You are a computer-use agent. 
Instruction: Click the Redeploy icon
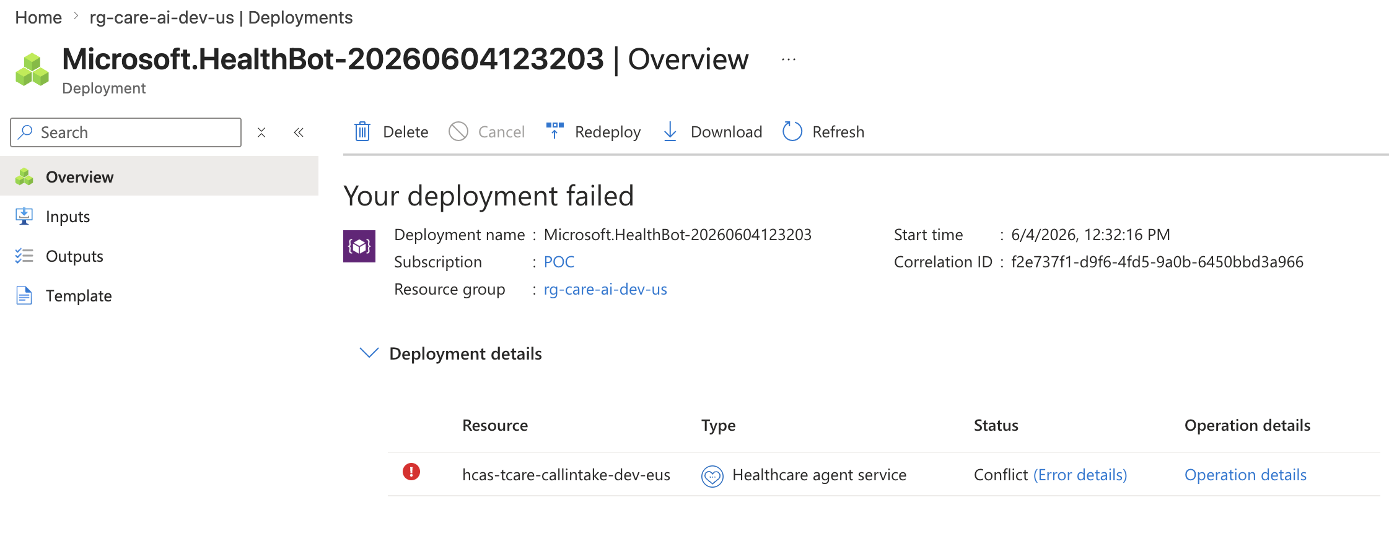pyautogui.click(x=555, y=131)
